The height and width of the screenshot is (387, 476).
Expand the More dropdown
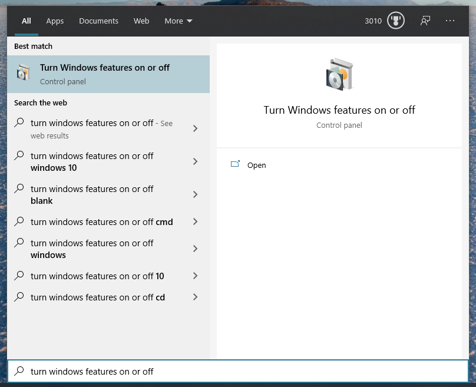point(178,21)
